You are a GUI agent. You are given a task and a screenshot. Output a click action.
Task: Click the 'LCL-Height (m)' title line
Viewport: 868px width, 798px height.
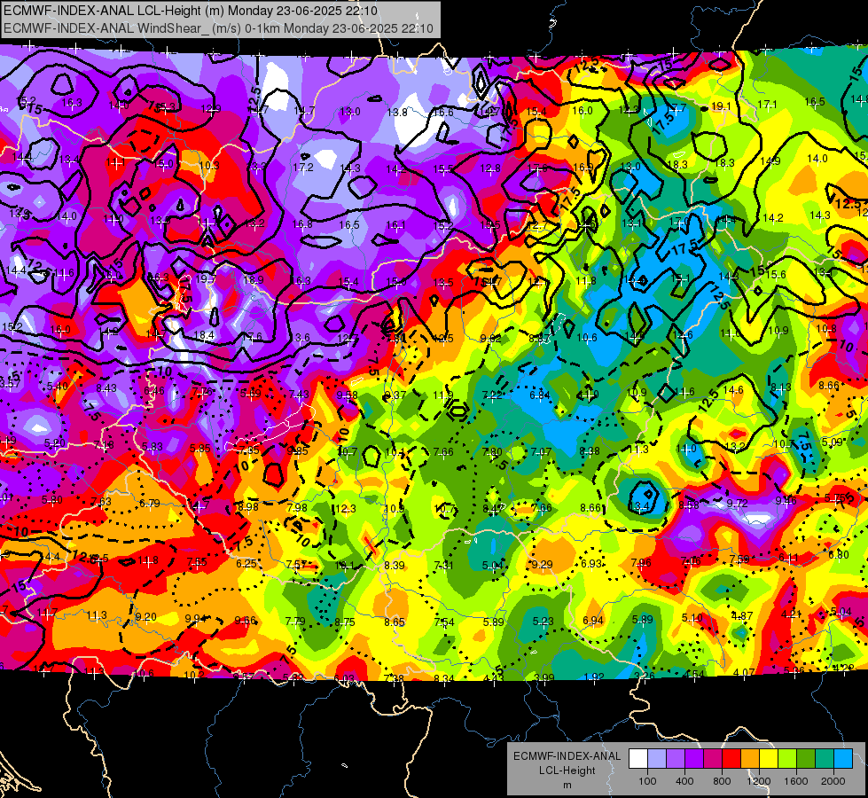point(191,11)
